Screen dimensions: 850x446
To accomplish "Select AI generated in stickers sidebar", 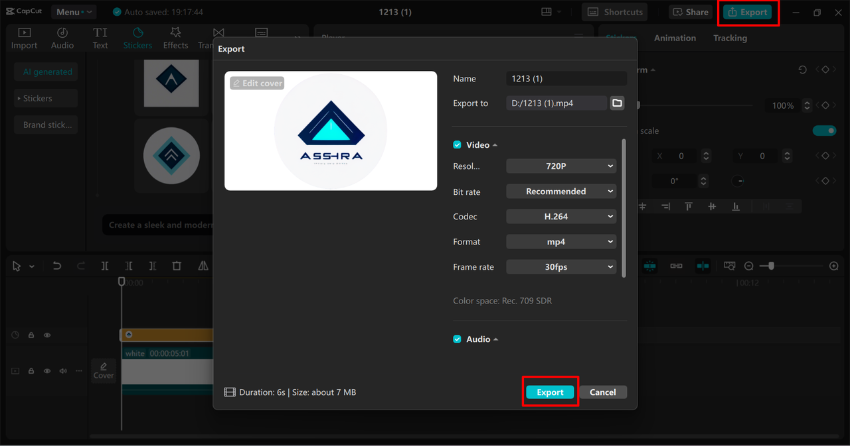I will point(46,72).
